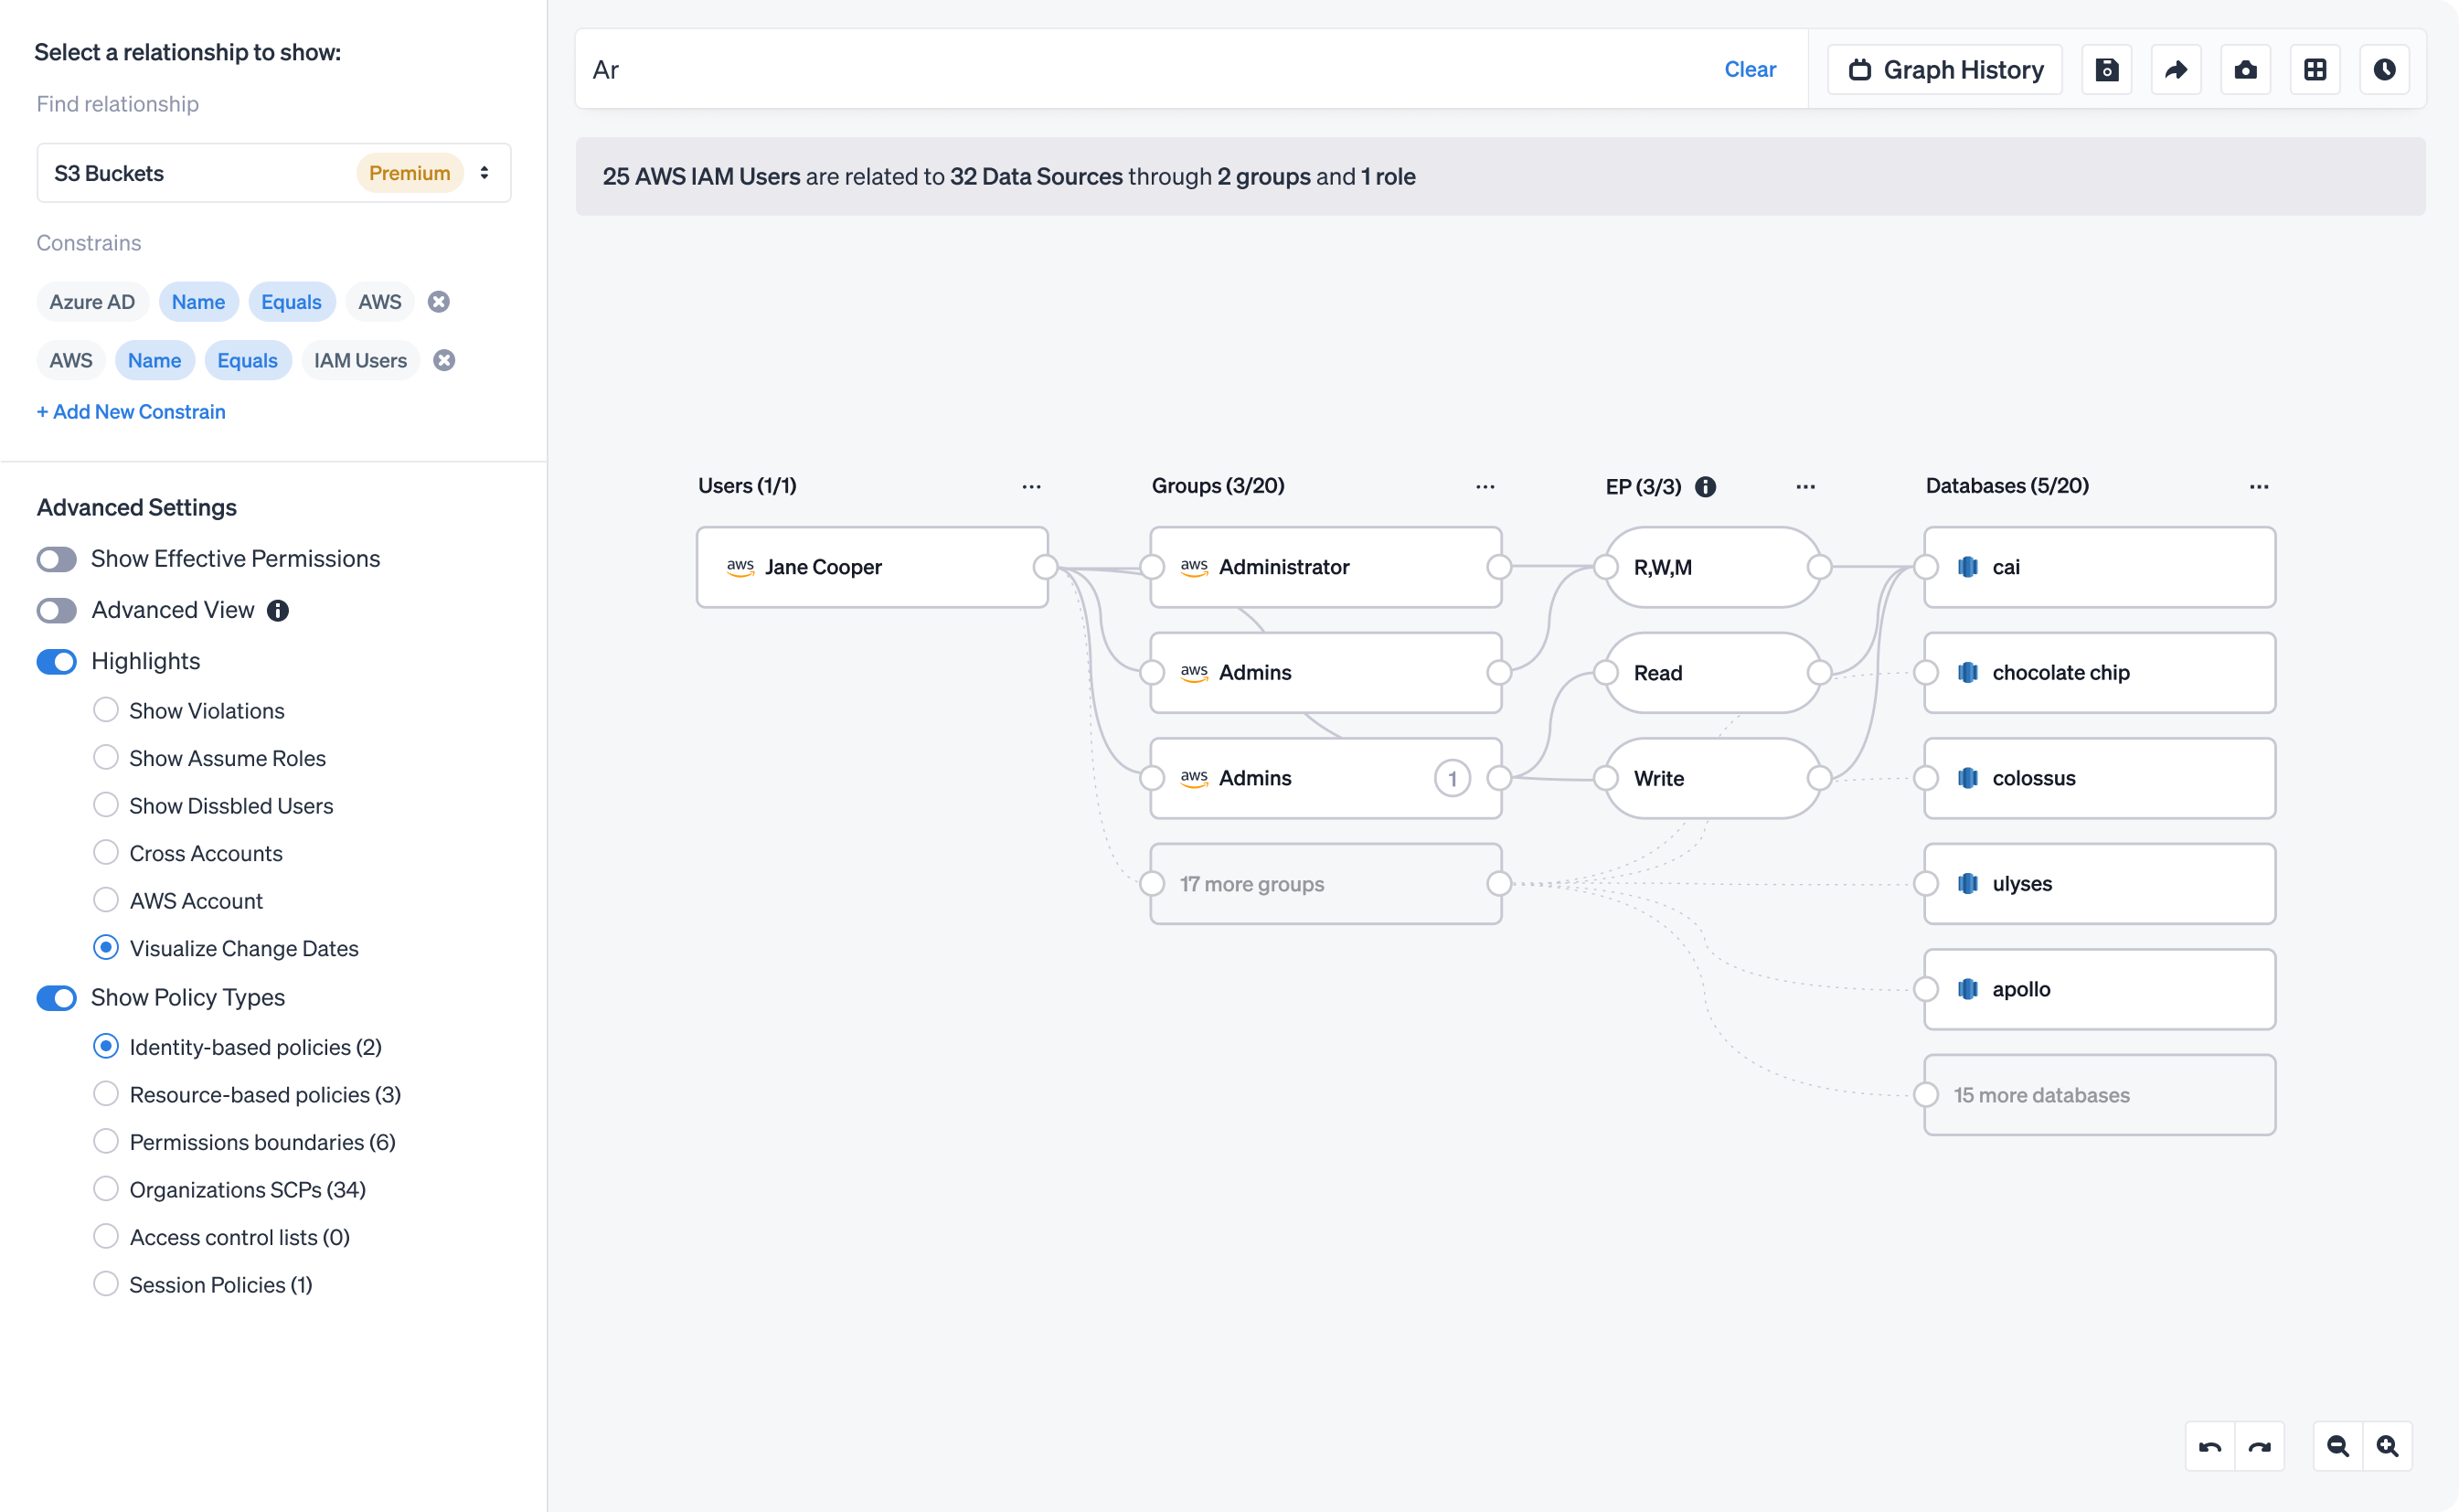Remove the AWS IAM Users constraint
Screen dimensions: 2459x1512
[444, 361]
